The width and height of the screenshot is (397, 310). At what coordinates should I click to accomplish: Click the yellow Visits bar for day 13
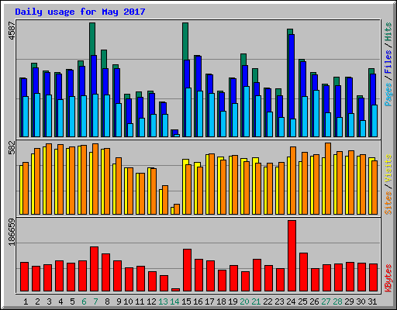point(161,201)
